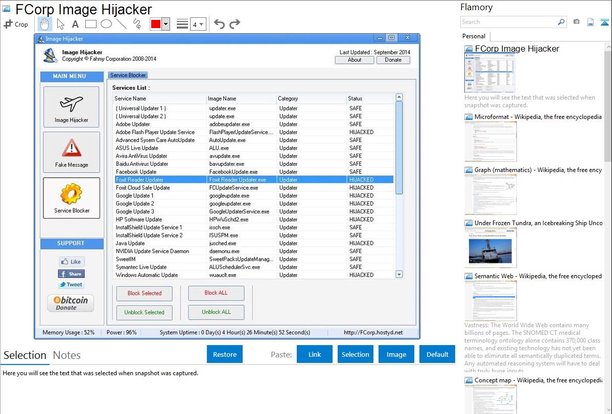Open the Image Hijacker menu button
This screenshot has width=612, height=414.
click(x=71, y=107)
